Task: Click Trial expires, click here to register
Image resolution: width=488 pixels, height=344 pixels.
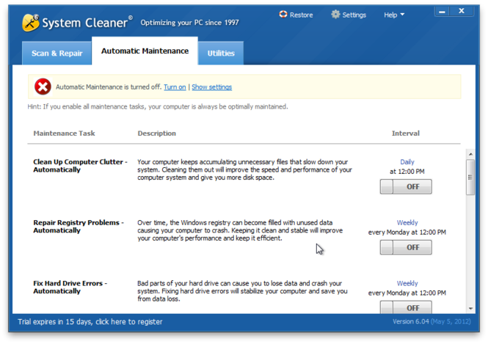Action: (x=90, y=321)
